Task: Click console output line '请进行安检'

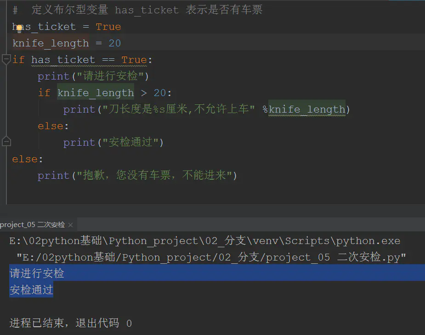Action: click(x=37, y=273)
